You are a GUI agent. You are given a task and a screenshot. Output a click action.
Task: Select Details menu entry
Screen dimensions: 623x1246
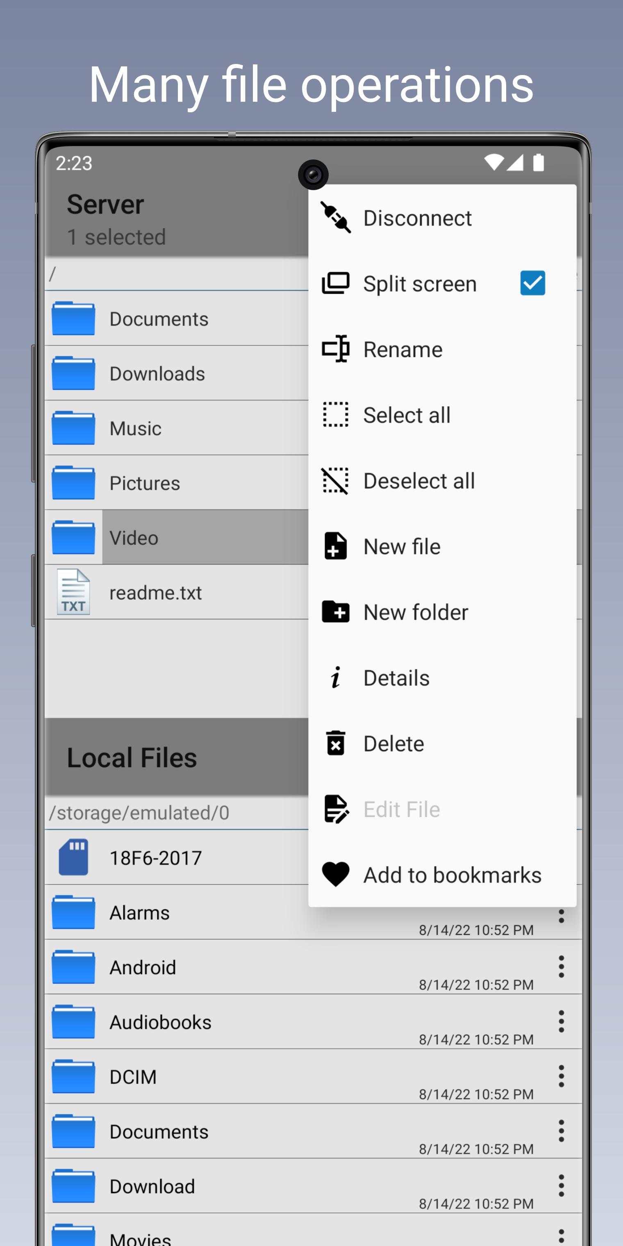pos(442,678)
